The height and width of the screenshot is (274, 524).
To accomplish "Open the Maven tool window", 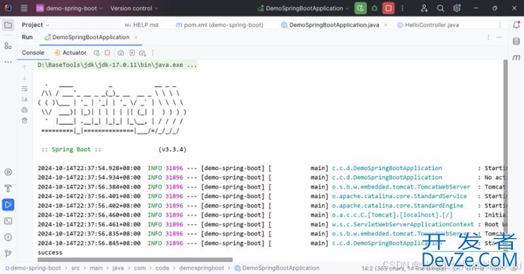I will pos(516,58).
